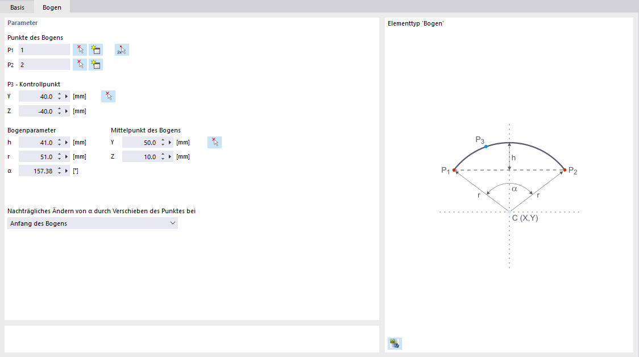The width and height of the screenshot is (639, 357).
Task: Click the center Y value spinner
Action: pyautogui.click(x=163, y=143)
